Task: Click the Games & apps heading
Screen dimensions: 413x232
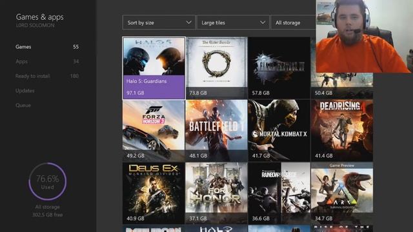Action: click(39, 17)
